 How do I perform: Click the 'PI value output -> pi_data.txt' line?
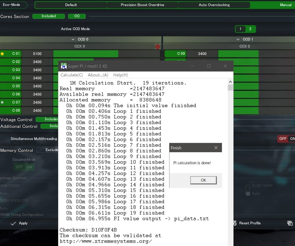[x=137, y=219]
